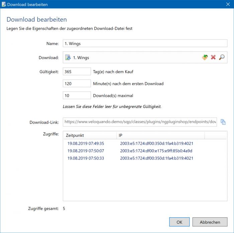Pick the 07:50:33 access row
Screen dimensions: 234x233
point(86,158)
